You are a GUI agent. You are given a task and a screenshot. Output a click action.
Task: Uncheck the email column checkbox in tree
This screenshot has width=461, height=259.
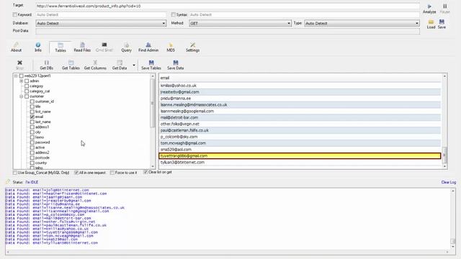coord(32,117)
